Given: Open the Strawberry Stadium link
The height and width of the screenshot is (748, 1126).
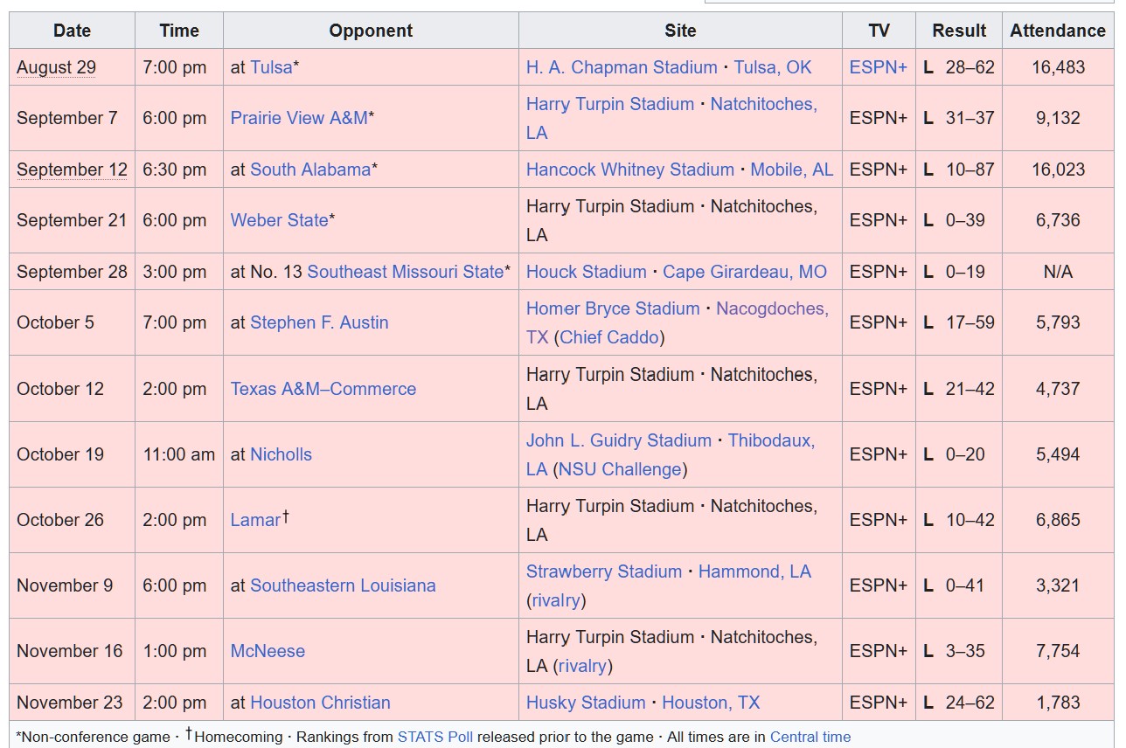Looking at the screenshot, I should coord(604,571).
